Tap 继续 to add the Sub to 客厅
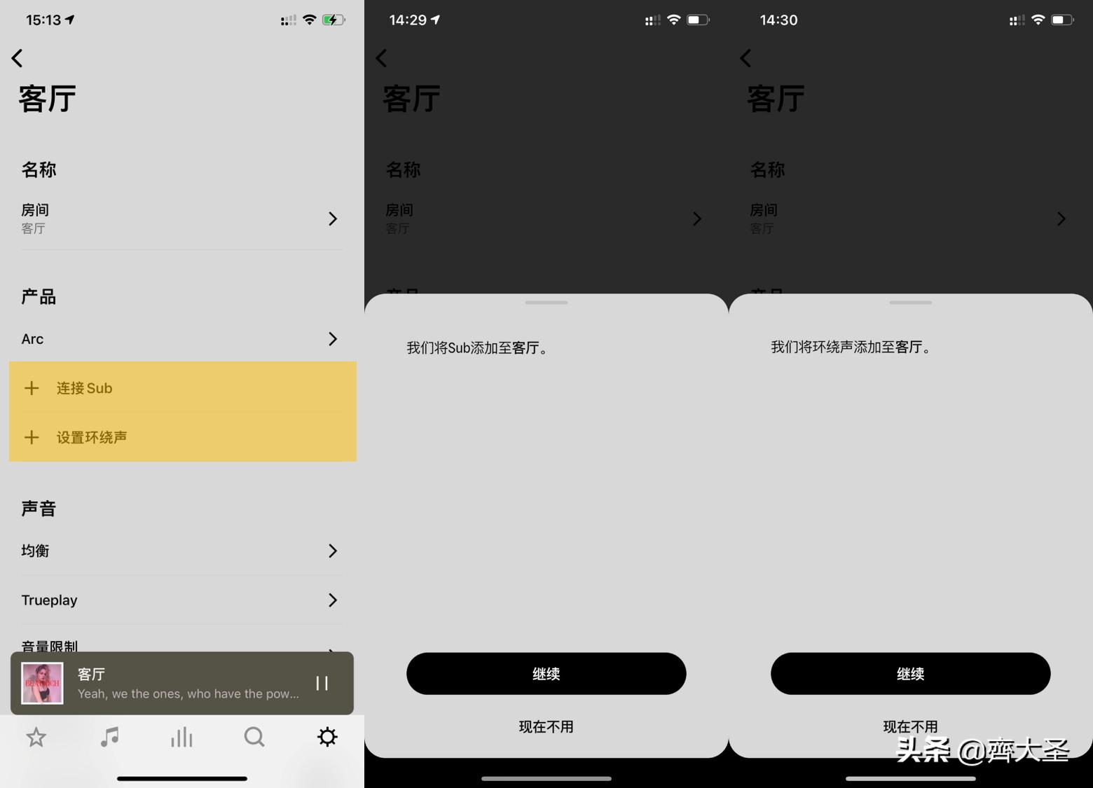Screen dimensions: 1093x788 [x=546, y=674]
